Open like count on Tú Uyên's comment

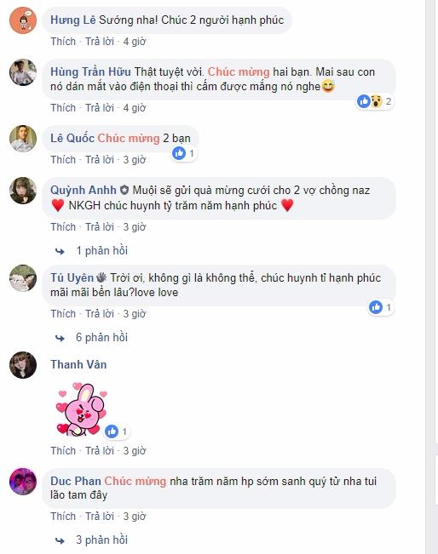pos(381,307)
